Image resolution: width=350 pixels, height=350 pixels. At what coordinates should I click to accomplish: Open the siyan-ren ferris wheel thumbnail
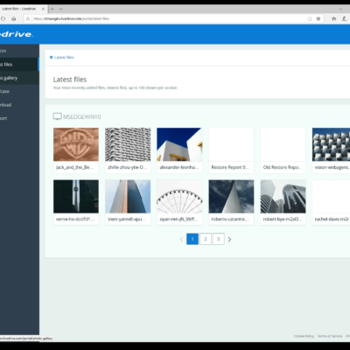click(179, 196)
